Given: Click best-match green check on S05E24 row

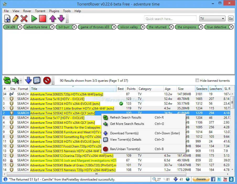Looking at the screenshot, I should coord(121,104).
